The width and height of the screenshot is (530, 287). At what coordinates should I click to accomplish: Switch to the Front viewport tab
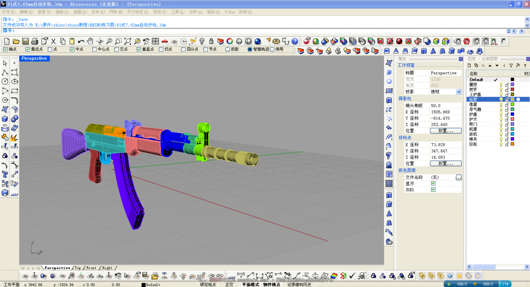pyautogui.click(x=91, y=268)
